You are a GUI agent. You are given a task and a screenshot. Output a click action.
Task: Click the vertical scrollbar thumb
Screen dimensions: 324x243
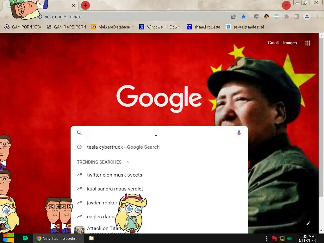[x=321, y=118]
